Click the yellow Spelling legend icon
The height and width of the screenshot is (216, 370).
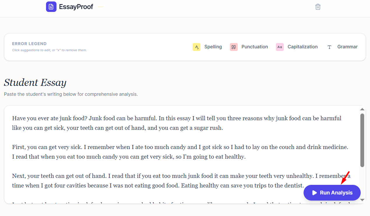point(196,47)
